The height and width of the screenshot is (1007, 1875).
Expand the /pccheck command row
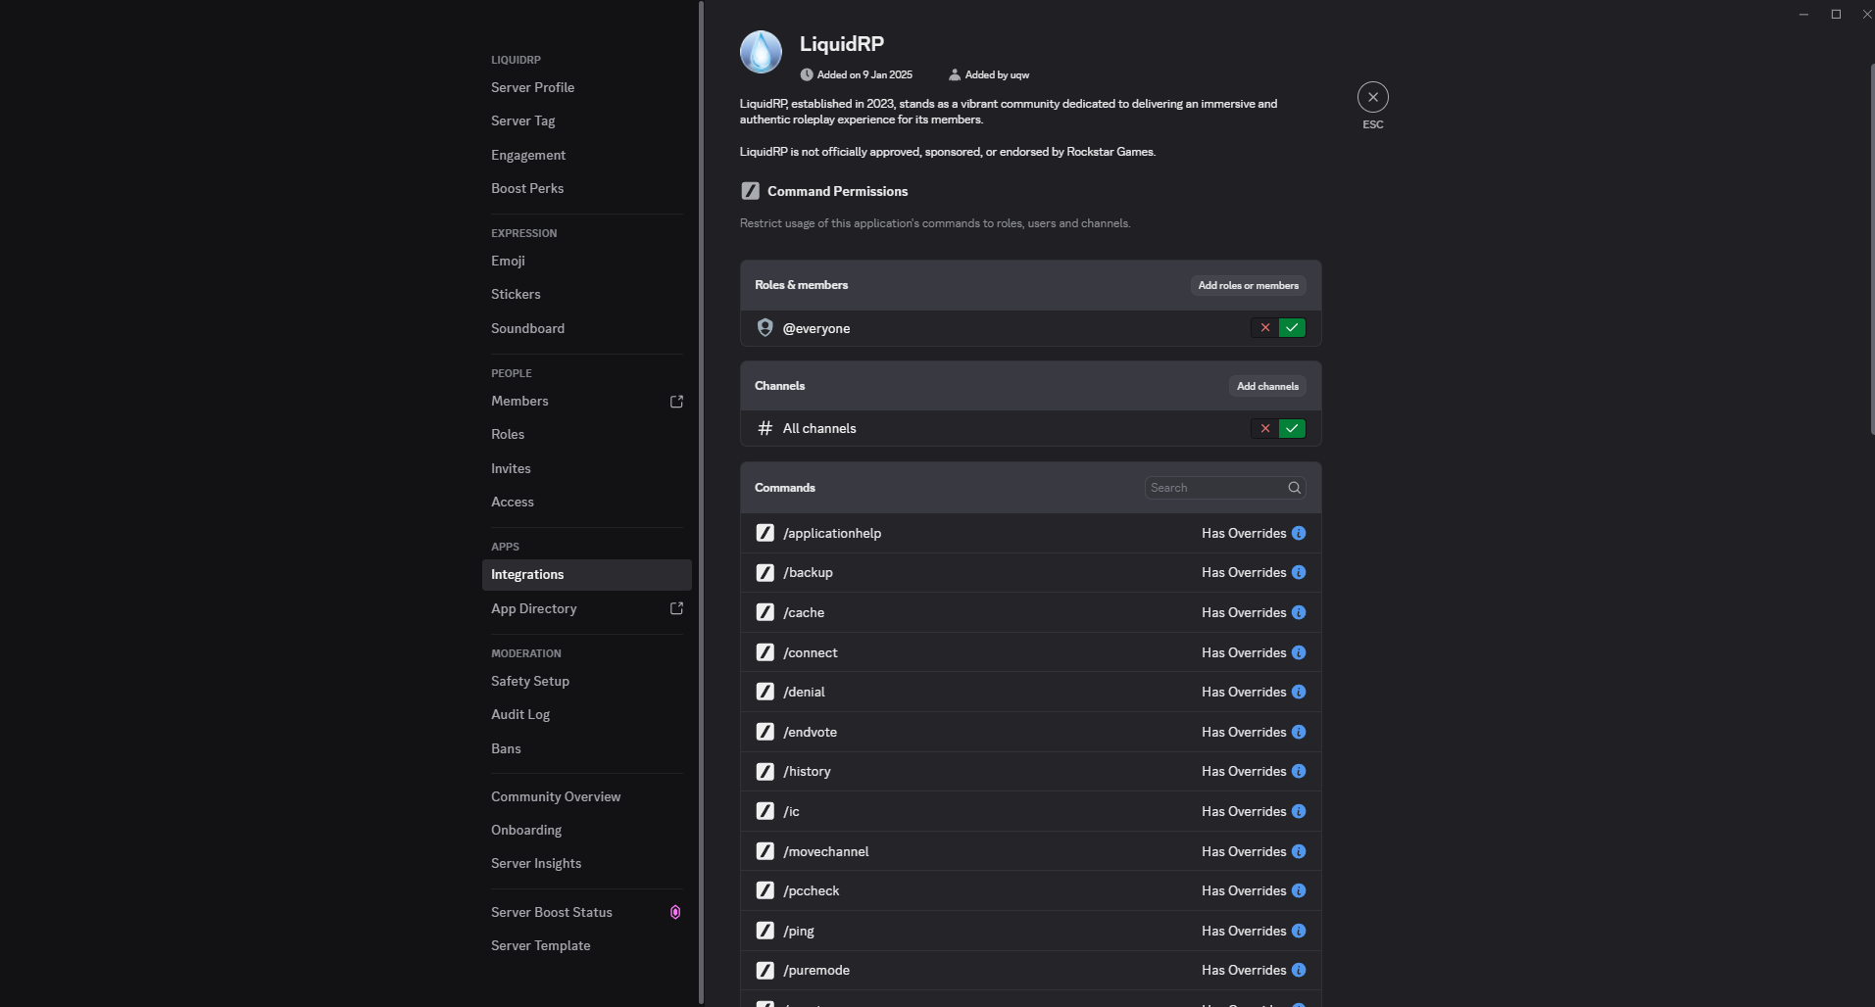point(1029,891)
